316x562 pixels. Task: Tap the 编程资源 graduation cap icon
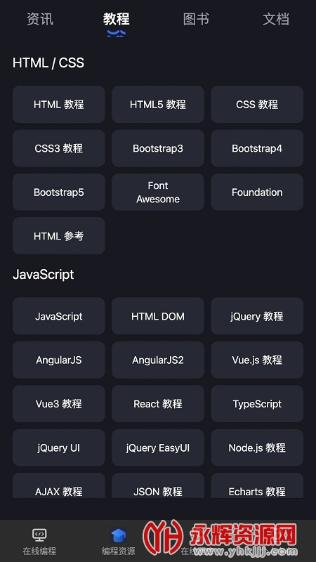[x=119, y=535]
